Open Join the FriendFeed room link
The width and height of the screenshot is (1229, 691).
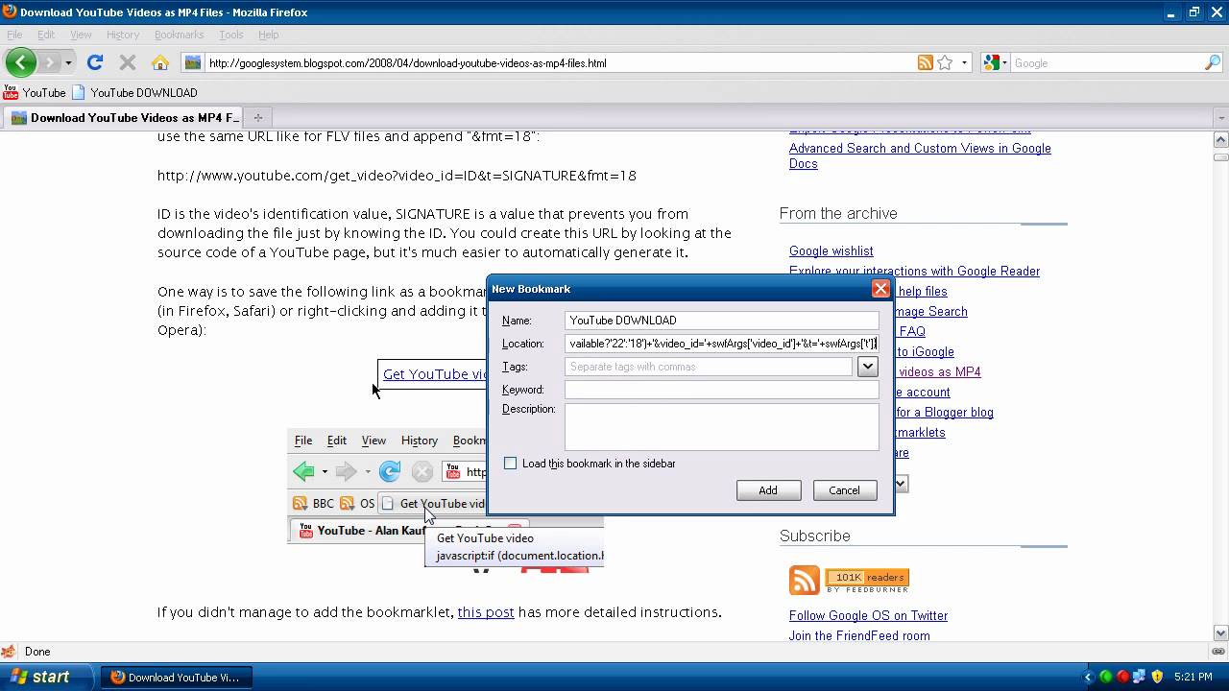859,635
